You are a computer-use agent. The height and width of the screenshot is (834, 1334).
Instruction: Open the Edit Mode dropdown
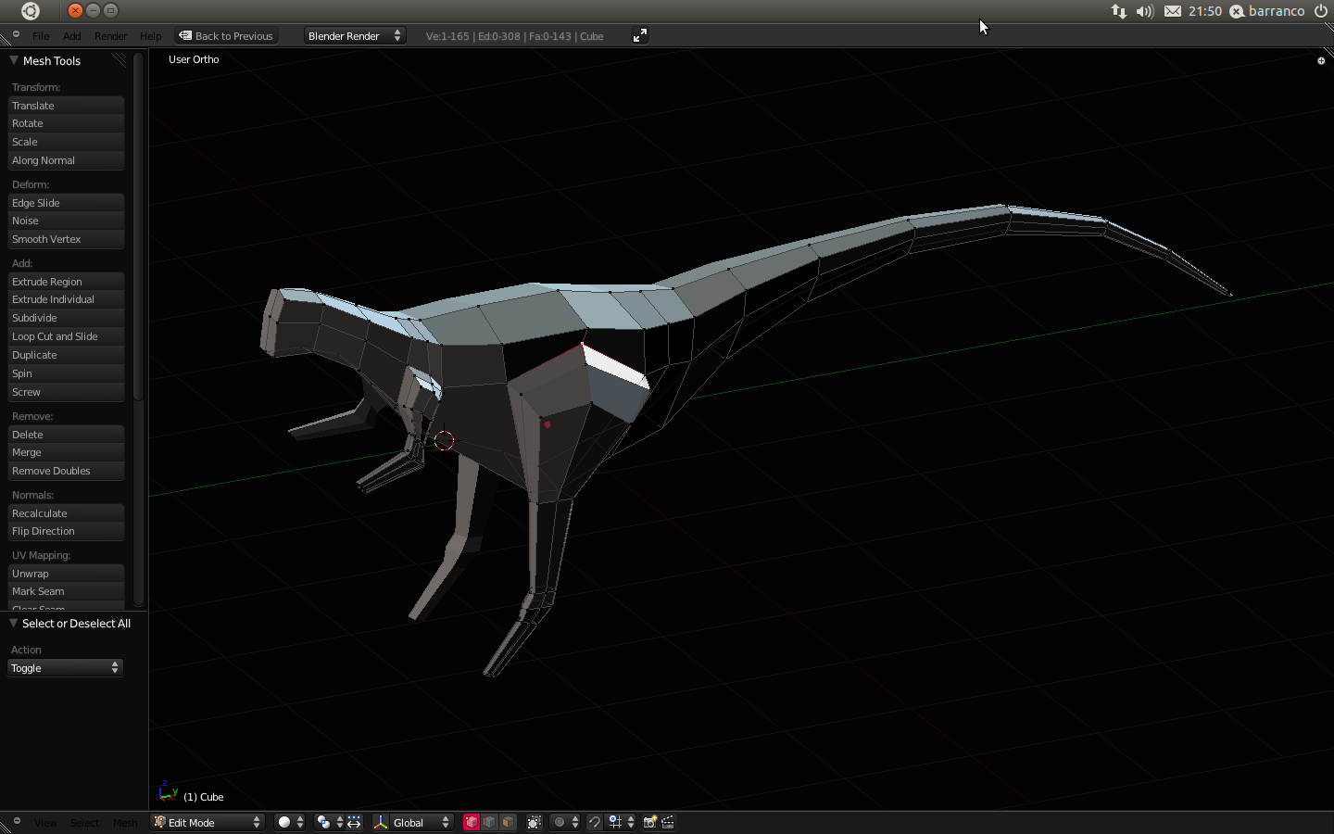(208, 822)
